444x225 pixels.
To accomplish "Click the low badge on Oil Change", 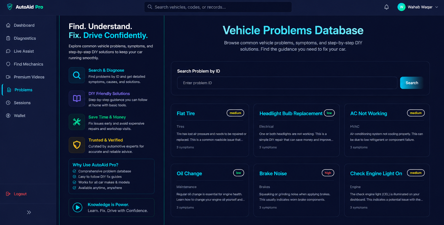I will click(238, 173).
